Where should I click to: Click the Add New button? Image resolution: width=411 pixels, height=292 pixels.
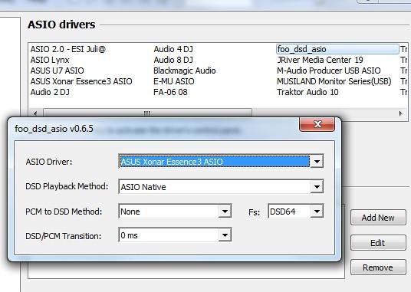coord(378,218)
